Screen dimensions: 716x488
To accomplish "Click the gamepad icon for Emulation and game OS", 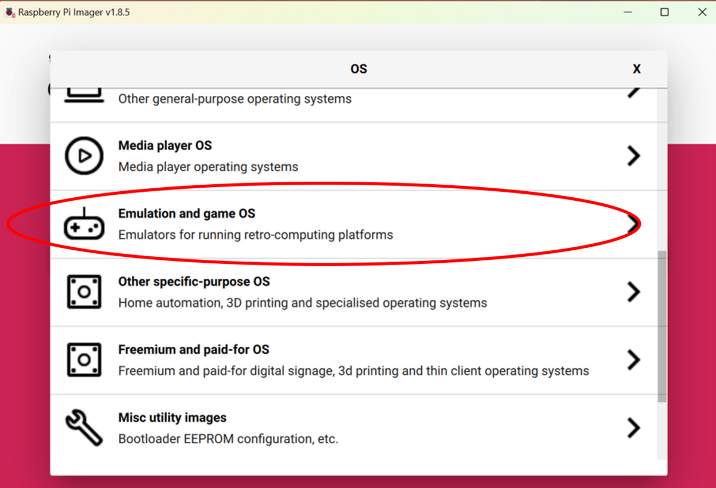I will tap(84, 224).
